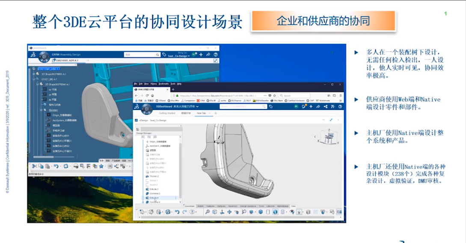Viewport: 466px width, 243px height.
Task: Click pan move arrows icon in xDesign toolbar
Action: coord(229,212)
